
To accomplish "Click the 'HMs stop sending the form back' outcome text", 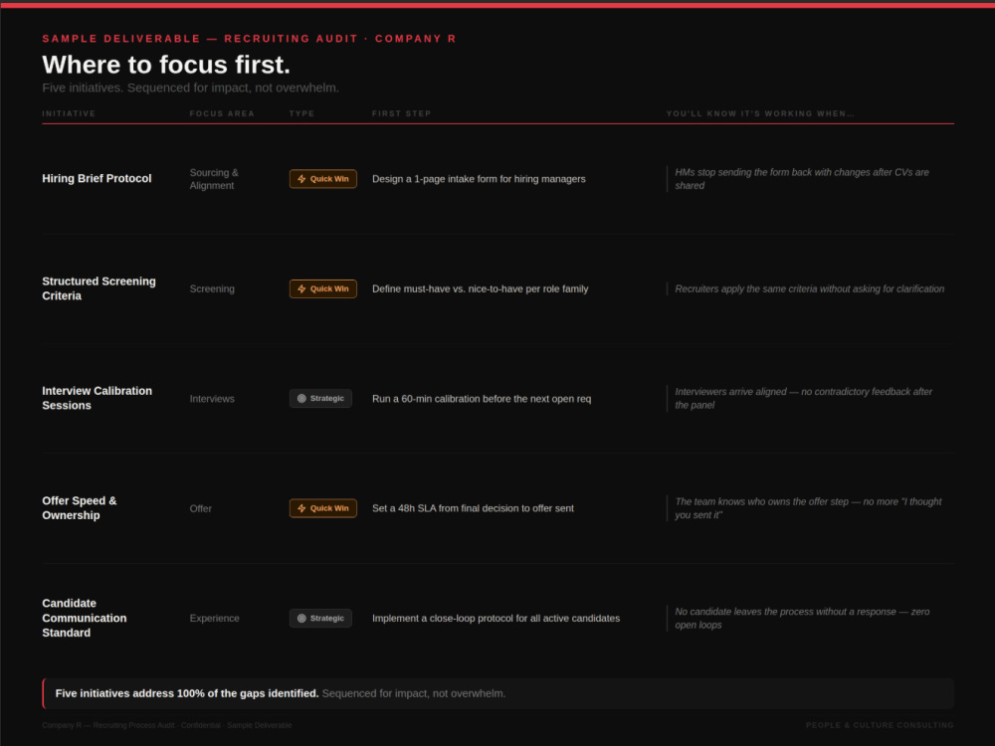I will click(801, 179).
